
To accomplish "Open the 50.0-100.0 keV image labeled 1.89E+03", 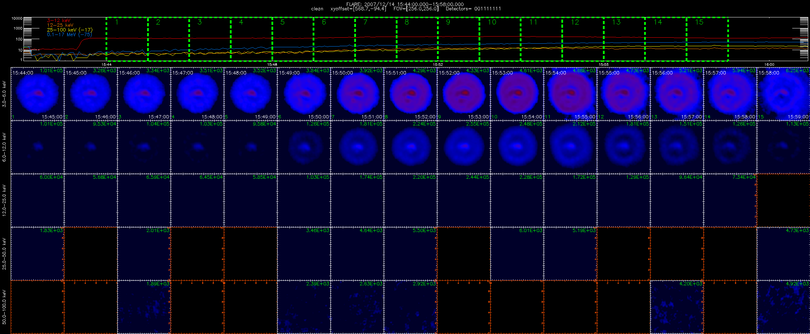I will point(144,307).
